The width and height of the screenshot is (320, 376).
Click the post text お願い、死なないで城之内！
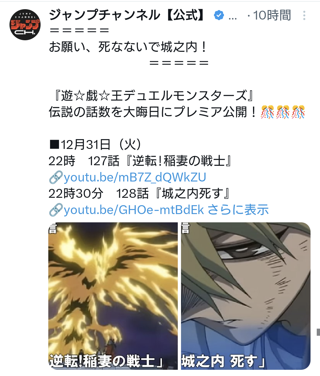[128, 47]
